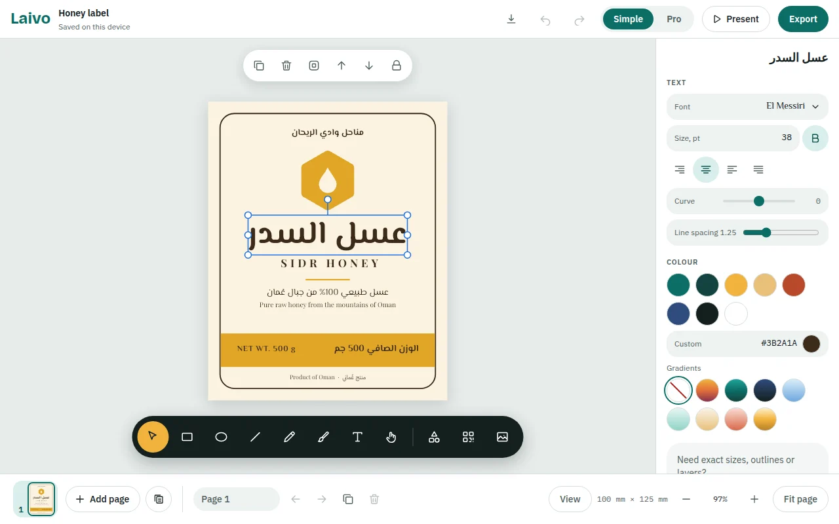Viewport: 839px width, 524px height.
Task: Align text to the left
Action: click(732, 170)
